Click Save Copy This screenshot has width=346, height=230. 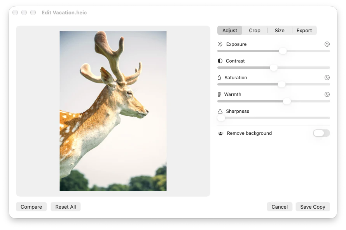(x=313, y=207)
